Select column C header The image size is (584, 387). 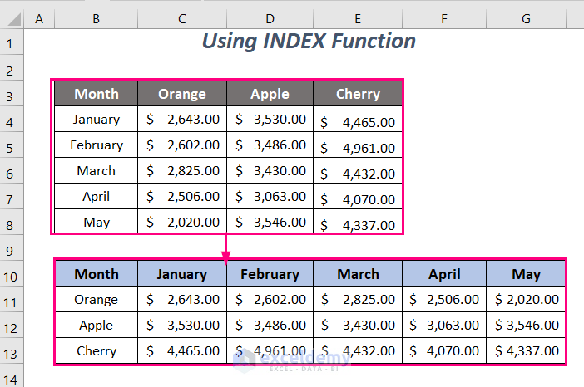coord(181,17)
